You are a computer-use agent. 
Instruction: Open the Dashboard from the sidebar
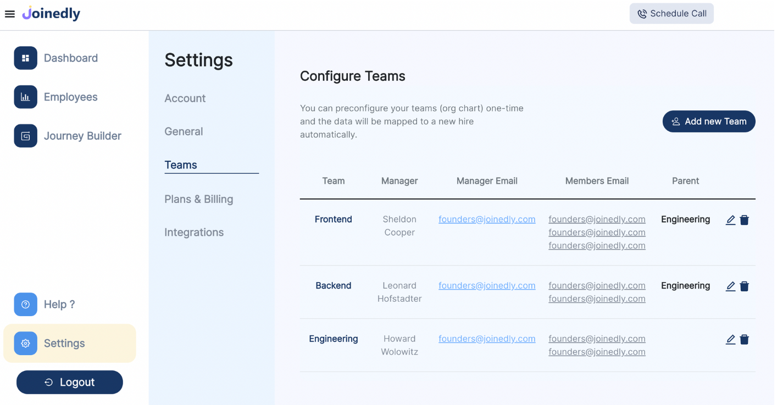click(x=70, y=58)
